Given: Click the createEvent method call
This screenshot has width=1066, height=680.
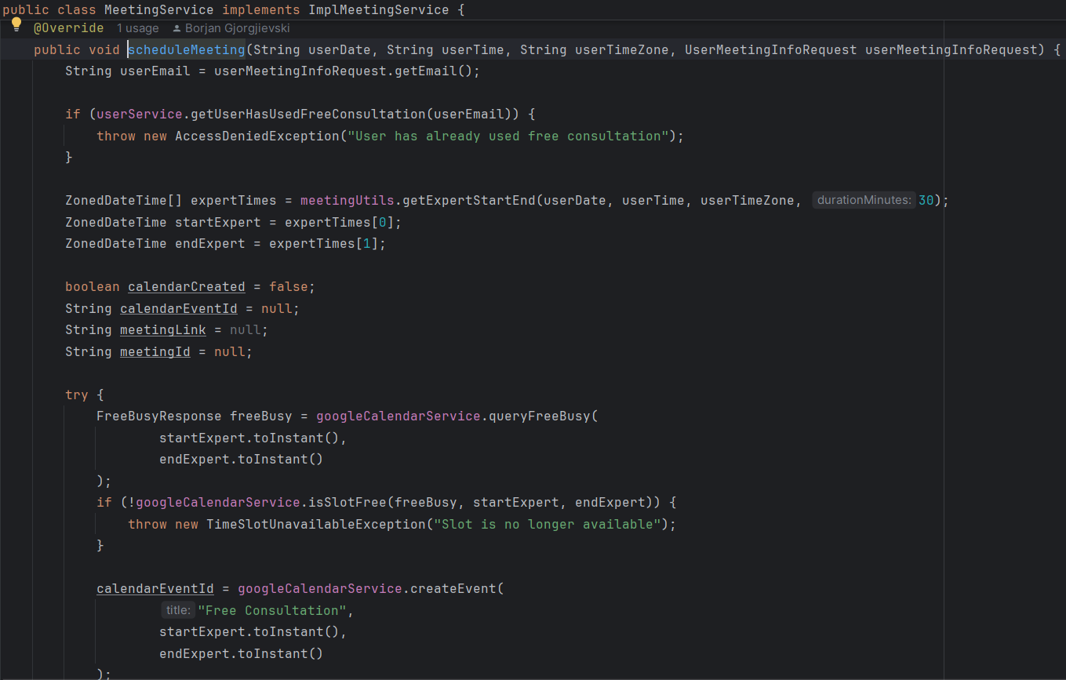Looking at the screenshot, I should click(x=453, y=588).
